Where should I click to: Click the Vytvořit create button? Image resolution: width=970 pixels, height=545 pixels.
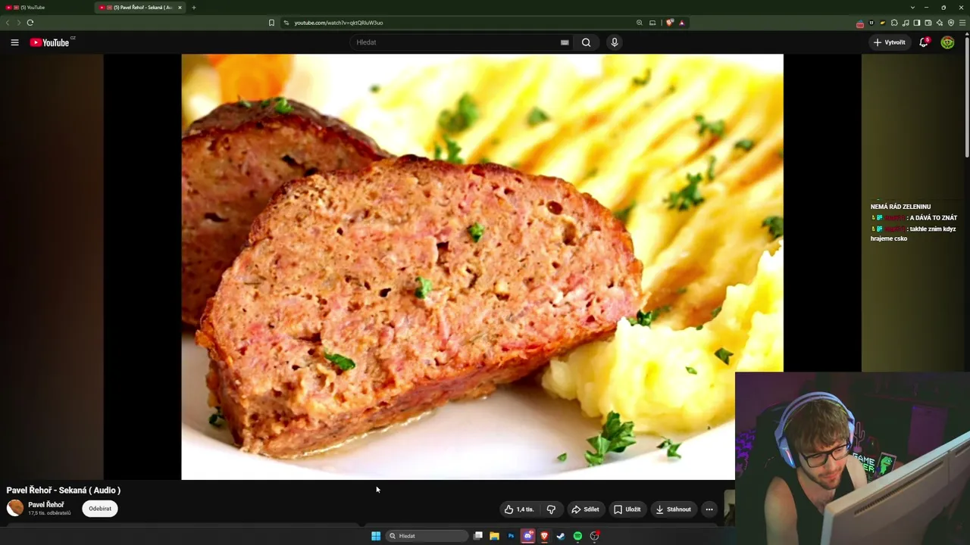(x=890, y=42)
